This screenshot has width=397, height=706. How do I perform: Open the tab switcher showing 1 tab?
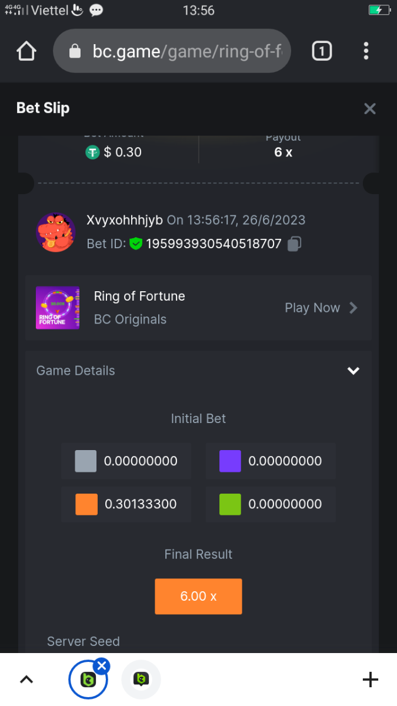pyautogui.click(x=321, y=51)
